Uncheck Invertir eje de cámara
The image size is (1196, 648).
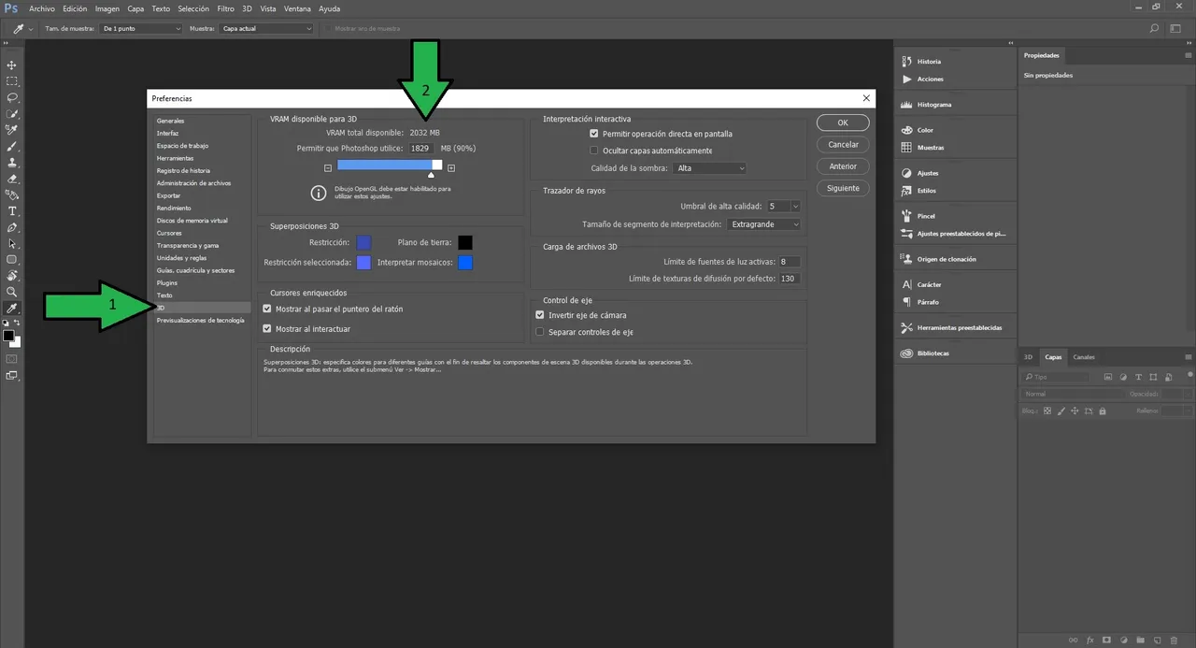tap(540, 315)
